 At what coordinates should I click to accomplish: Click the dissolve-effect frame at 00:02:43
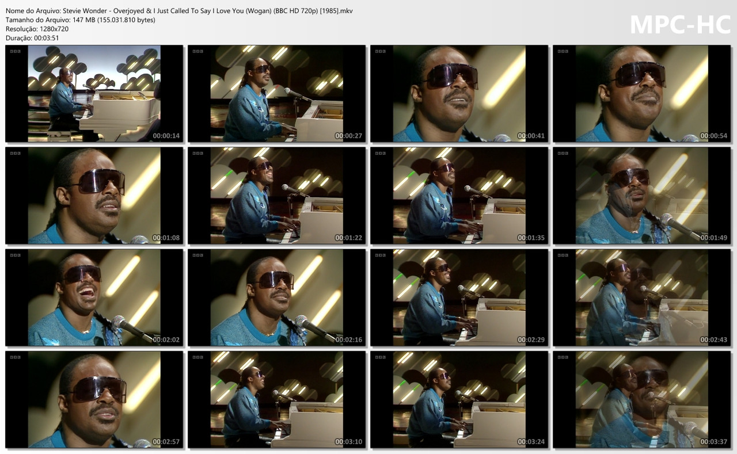641,297
